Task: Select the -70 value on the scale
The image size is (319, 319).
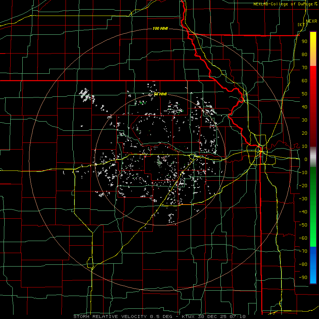Action: [303, 251]
